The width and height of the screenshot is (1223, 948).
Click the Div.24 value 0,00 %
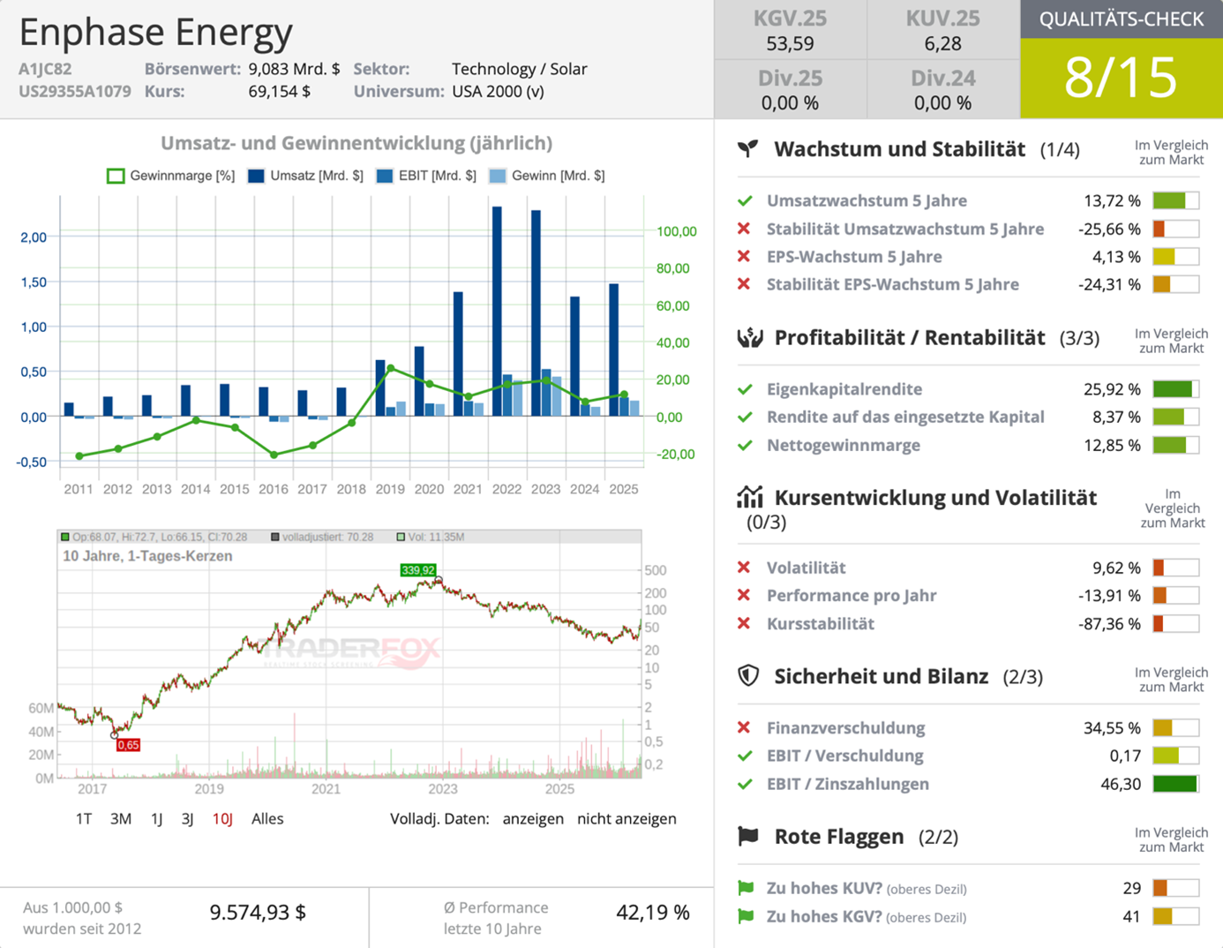(x=943, y=102)
